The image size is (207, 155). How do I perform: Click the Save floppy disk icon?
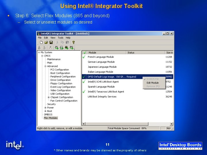pos(51,42)
